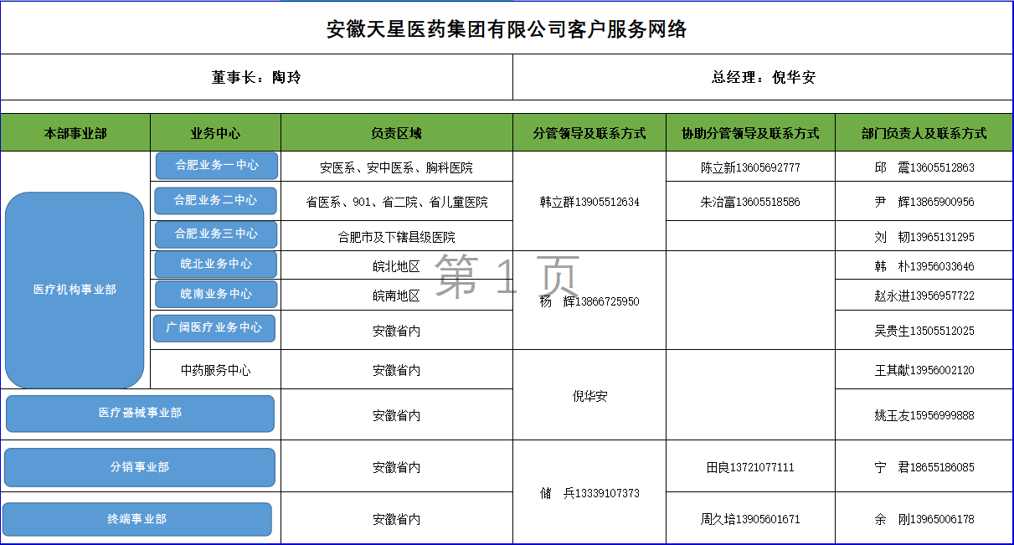
Task: Select the 医疗器械事业部 blue box
Action: (x=140, y=414)
